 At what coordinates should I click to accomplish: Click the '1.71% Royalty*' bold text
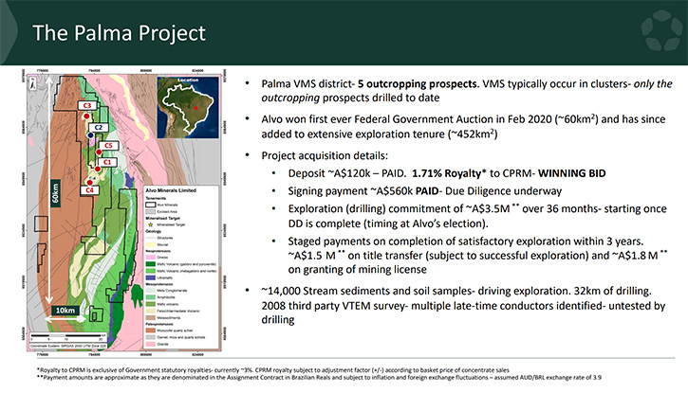(449, 173)
